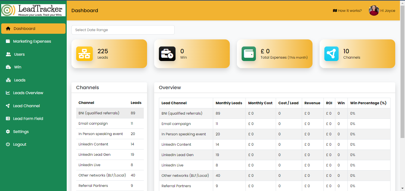This screenshot has height=191, width=405.
Task: Click the Lead Channel megaphone icon
Action: coord(8,106)
